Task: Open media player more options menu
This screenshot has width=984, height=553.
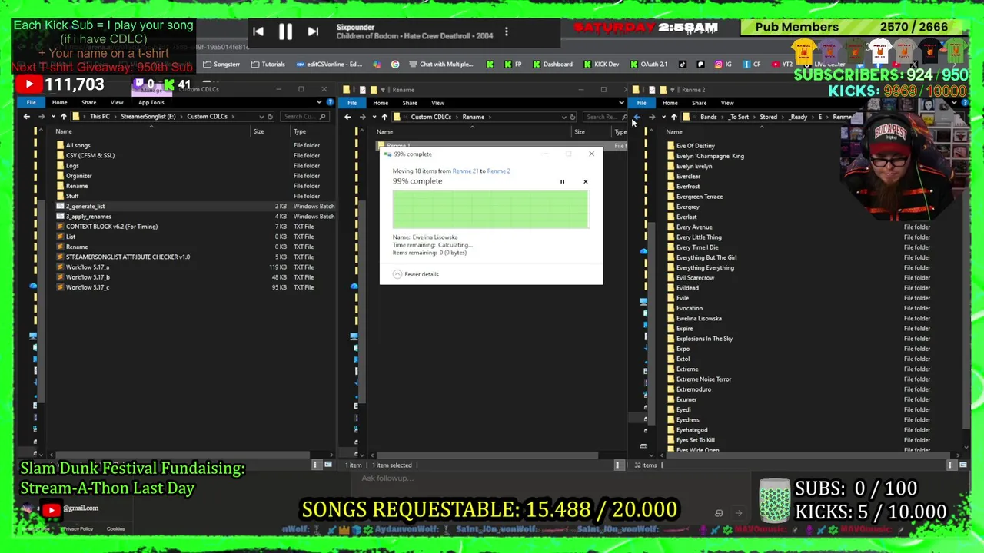Action: [x=506, y=31]
